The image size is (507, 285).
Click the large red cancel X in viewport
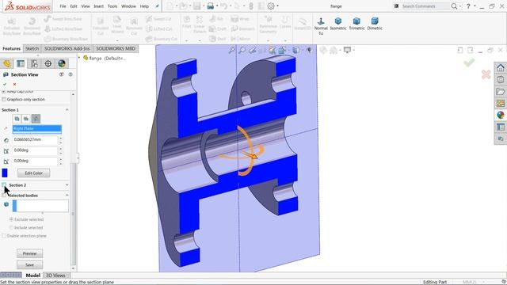(x=486, y=74)
